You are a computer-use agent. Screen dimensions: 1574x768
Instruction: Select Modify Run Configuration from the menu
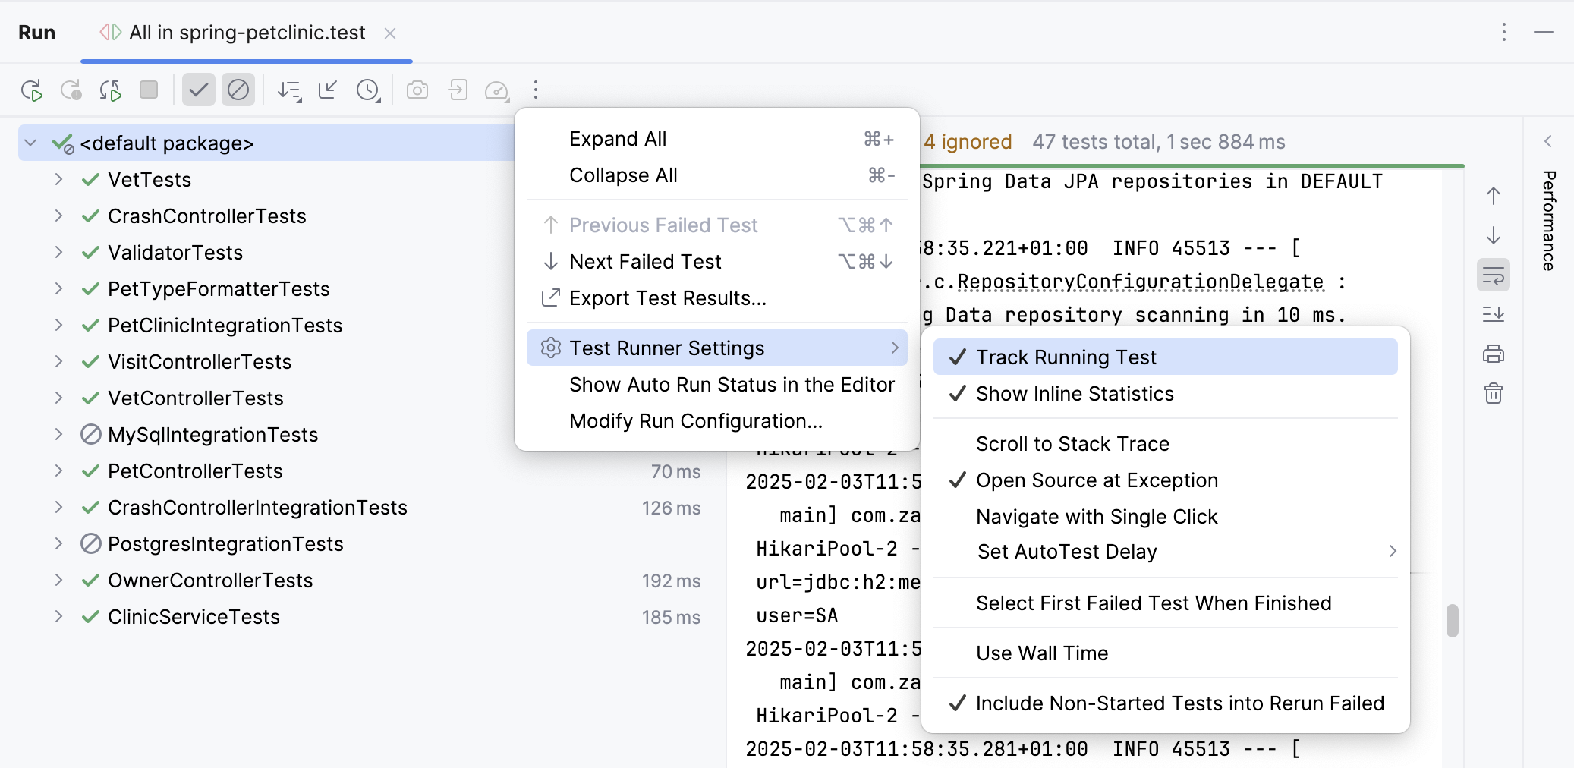pyautogui.click(x=695, y=420)
